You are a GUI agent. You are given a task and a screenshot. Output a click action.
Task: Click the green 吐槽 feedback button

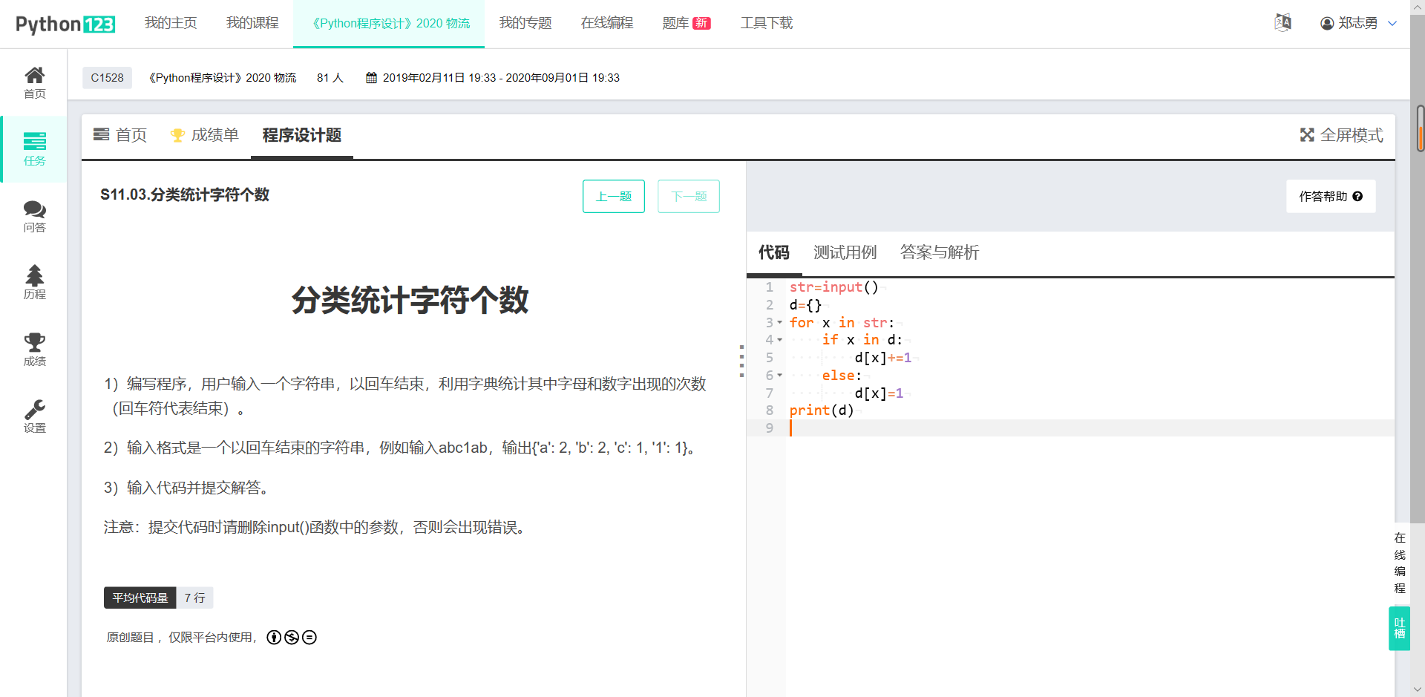pyautogui.click(x=1400, y=629)
